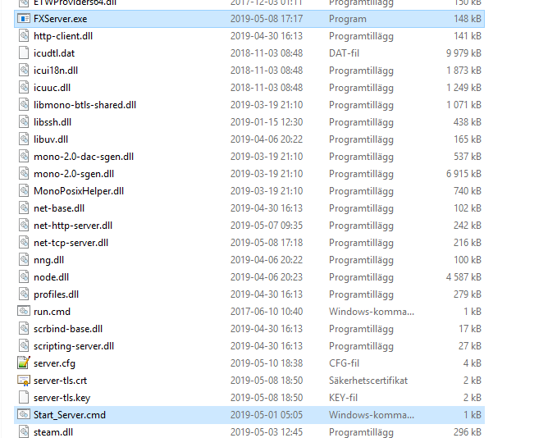Select the file name run.cmd
This screenshot has height=438, width=557.
53,312
